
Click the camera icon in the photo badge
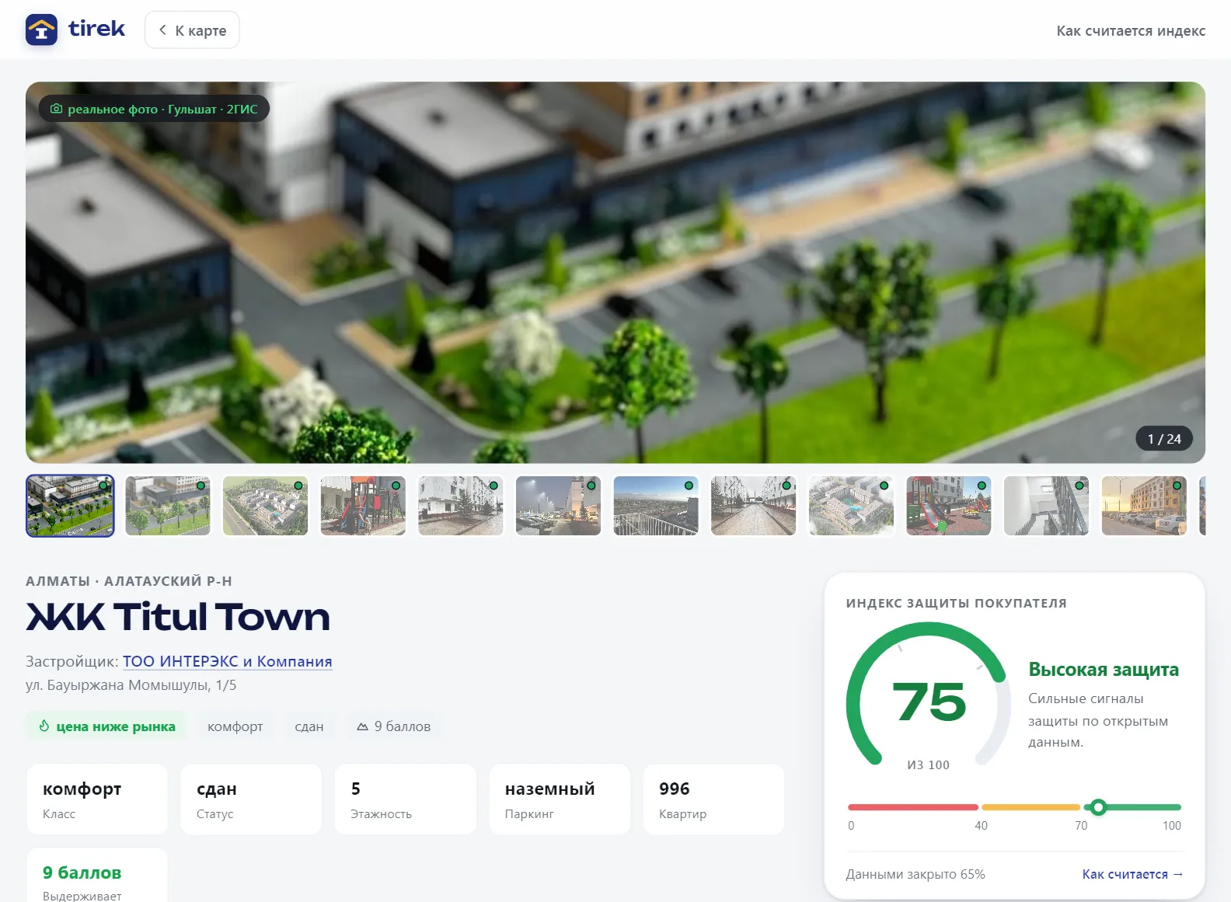[56, 109]
